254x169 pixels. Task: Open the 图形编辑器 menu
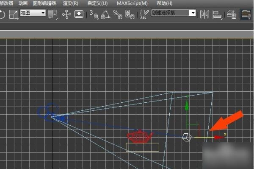44,3
